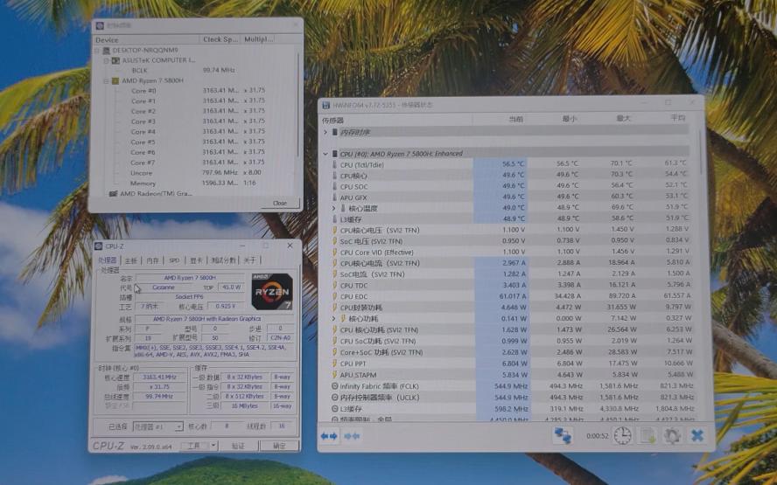777x485 pixels.
Task: Click the ASUSTeK motherboard icon in clocks tree
Action: coord(115,60)
